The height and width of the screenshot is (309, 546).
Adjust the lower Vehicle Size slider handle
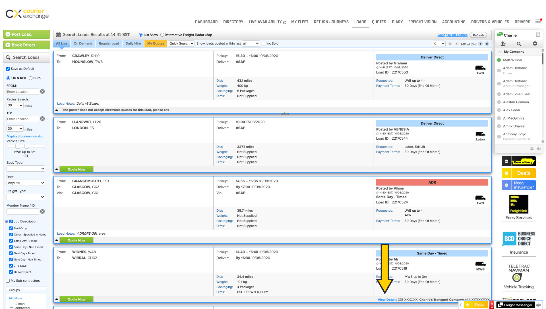18,146
